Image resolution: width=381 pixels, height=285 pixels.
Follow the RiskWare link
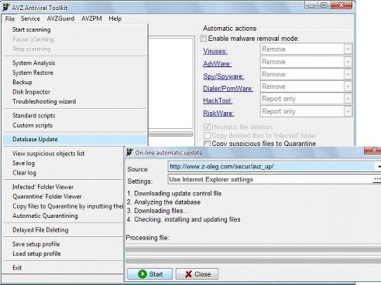coord(218,114)
